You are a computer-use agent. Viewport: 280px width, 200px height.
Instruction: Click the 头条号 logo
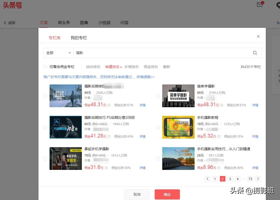click(12, 5)
